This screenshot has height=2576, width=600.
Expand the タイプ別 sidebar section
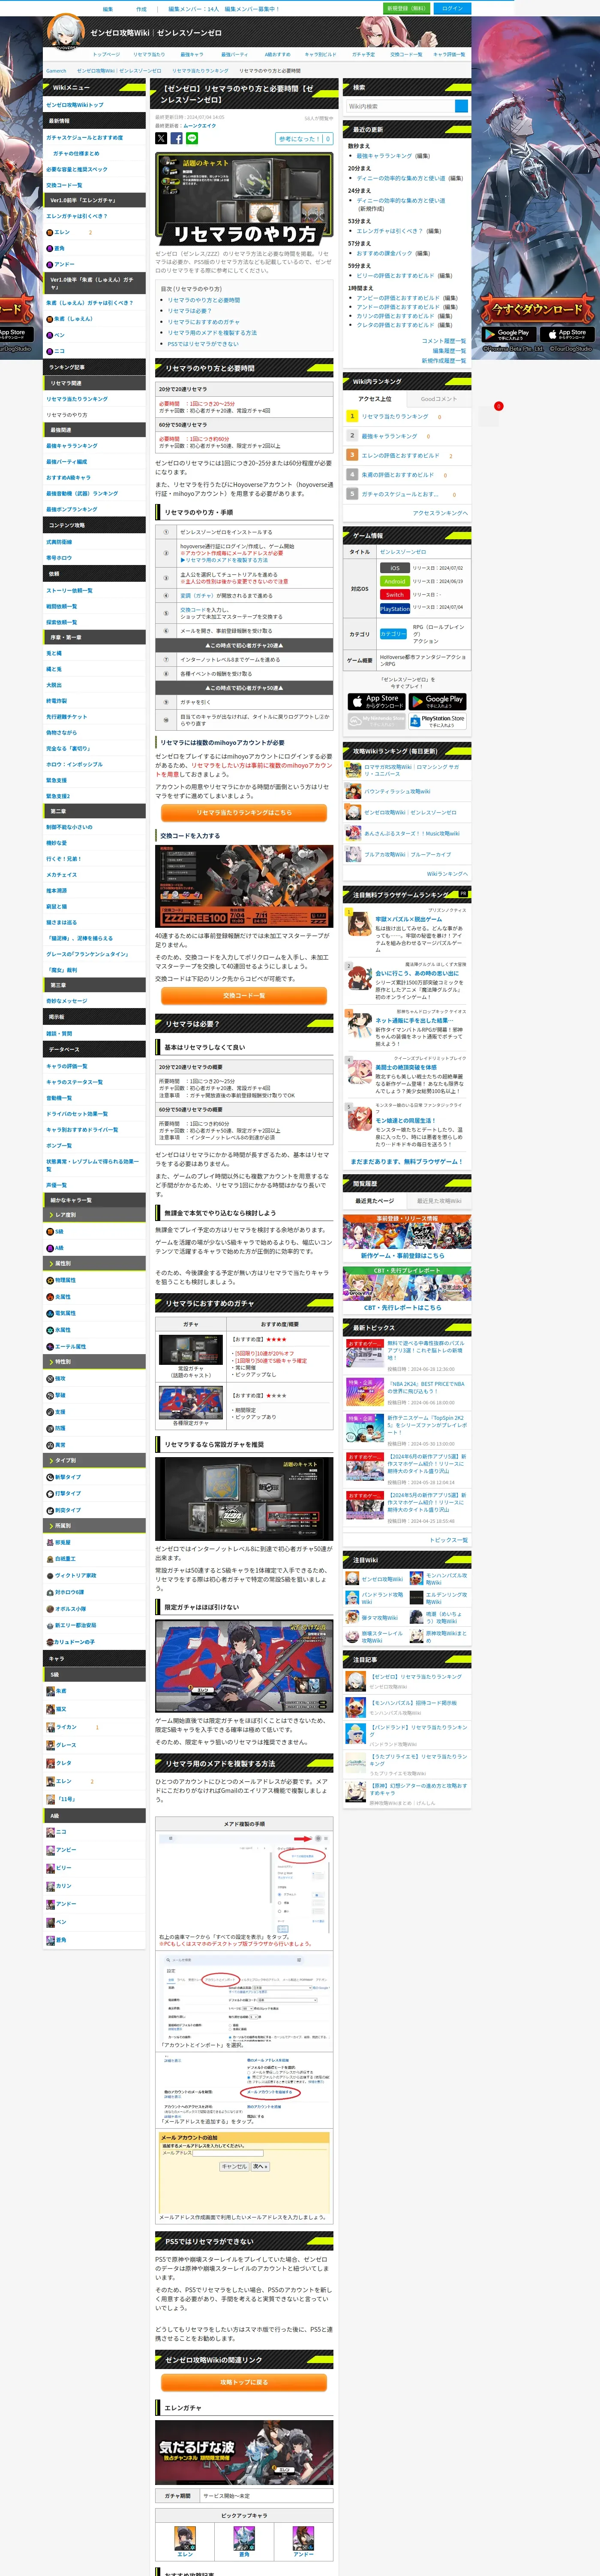pos(95,1460)
